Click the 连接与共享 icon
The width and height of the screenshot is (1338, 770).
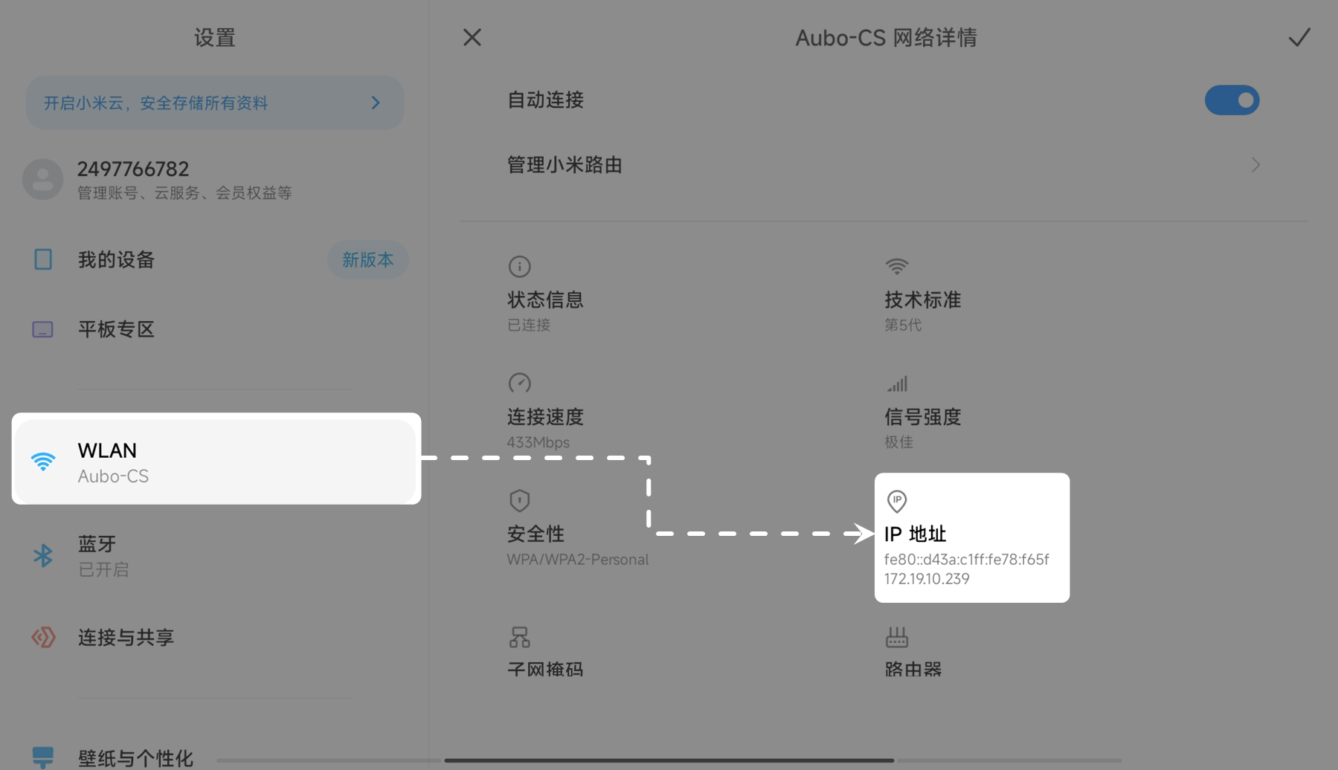click(43, 637)
